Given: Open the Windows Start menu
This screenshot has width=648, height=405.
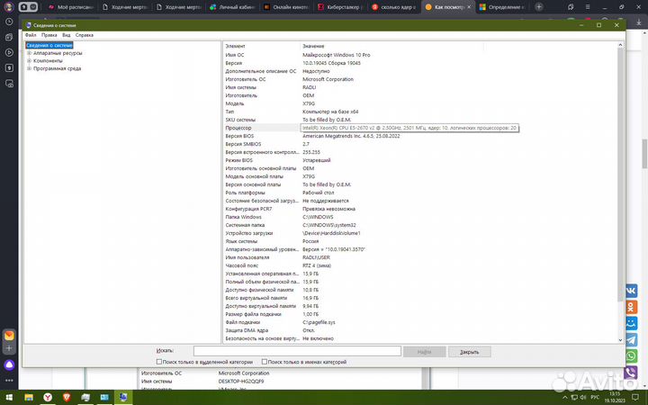Looking at the screenshot, I should coord(9,398).
